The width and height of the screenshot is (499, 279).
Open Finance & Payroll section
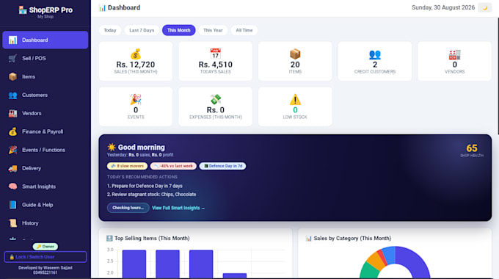click(x=45, y=131)
